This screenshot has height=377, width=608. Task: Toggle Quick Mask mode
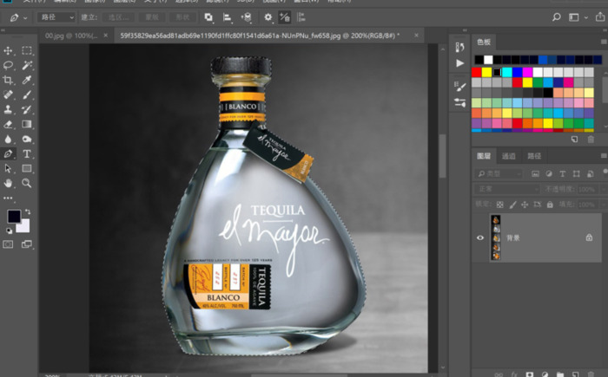point(9,244)
